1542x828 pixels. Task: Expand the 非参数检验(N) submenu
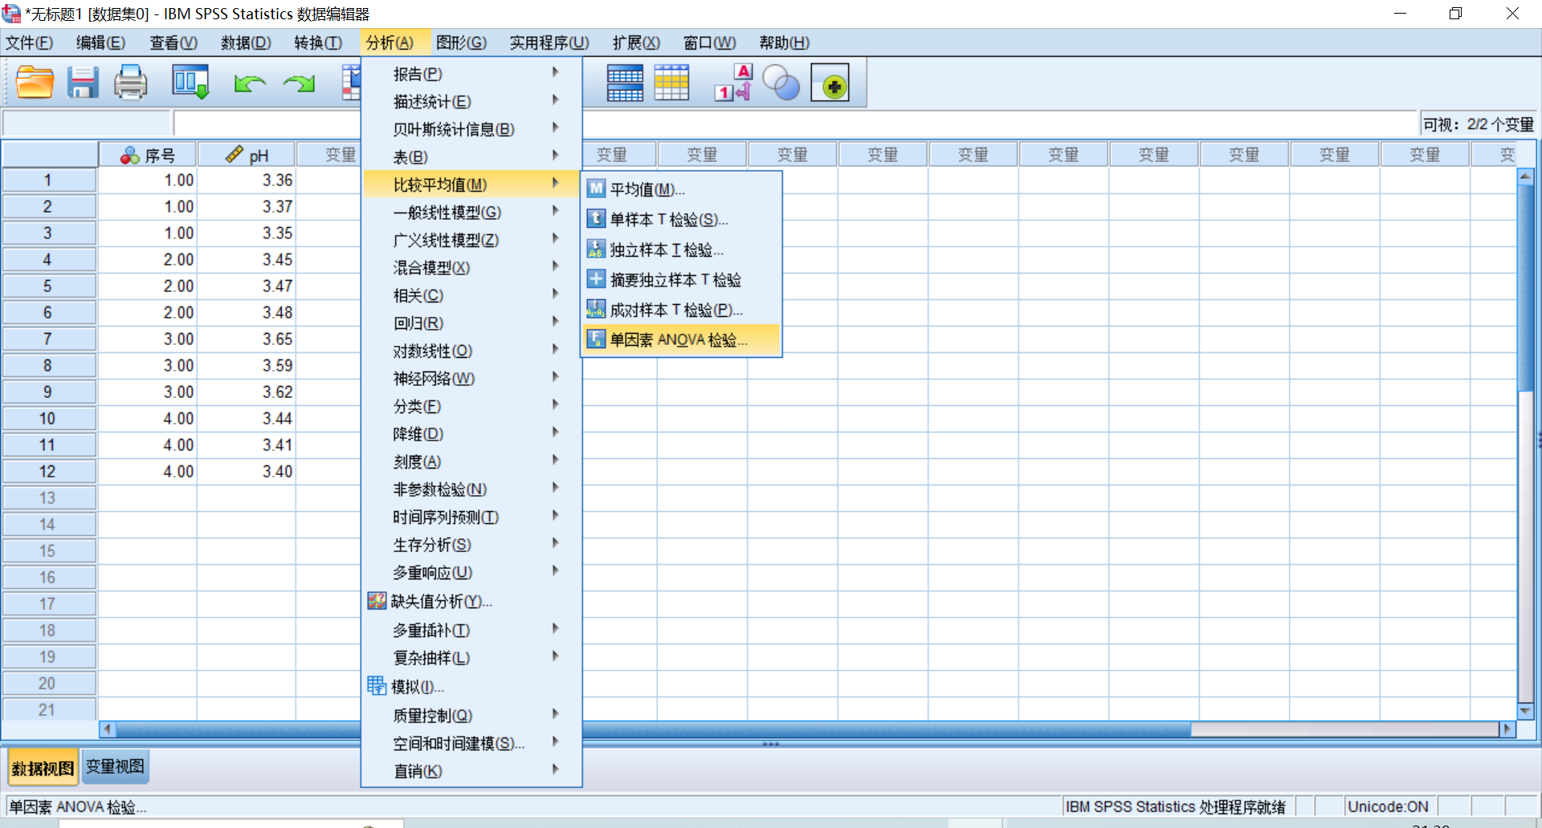tap(439, 489)
